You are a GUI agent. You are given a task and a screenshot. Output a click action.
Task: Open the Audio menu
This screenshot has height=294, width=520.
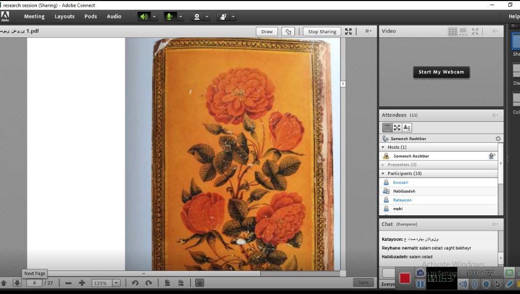tap(114, 16)
